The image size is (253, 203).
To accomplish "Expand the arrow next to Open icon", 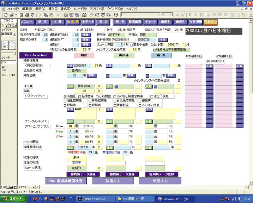I will 16,15.
